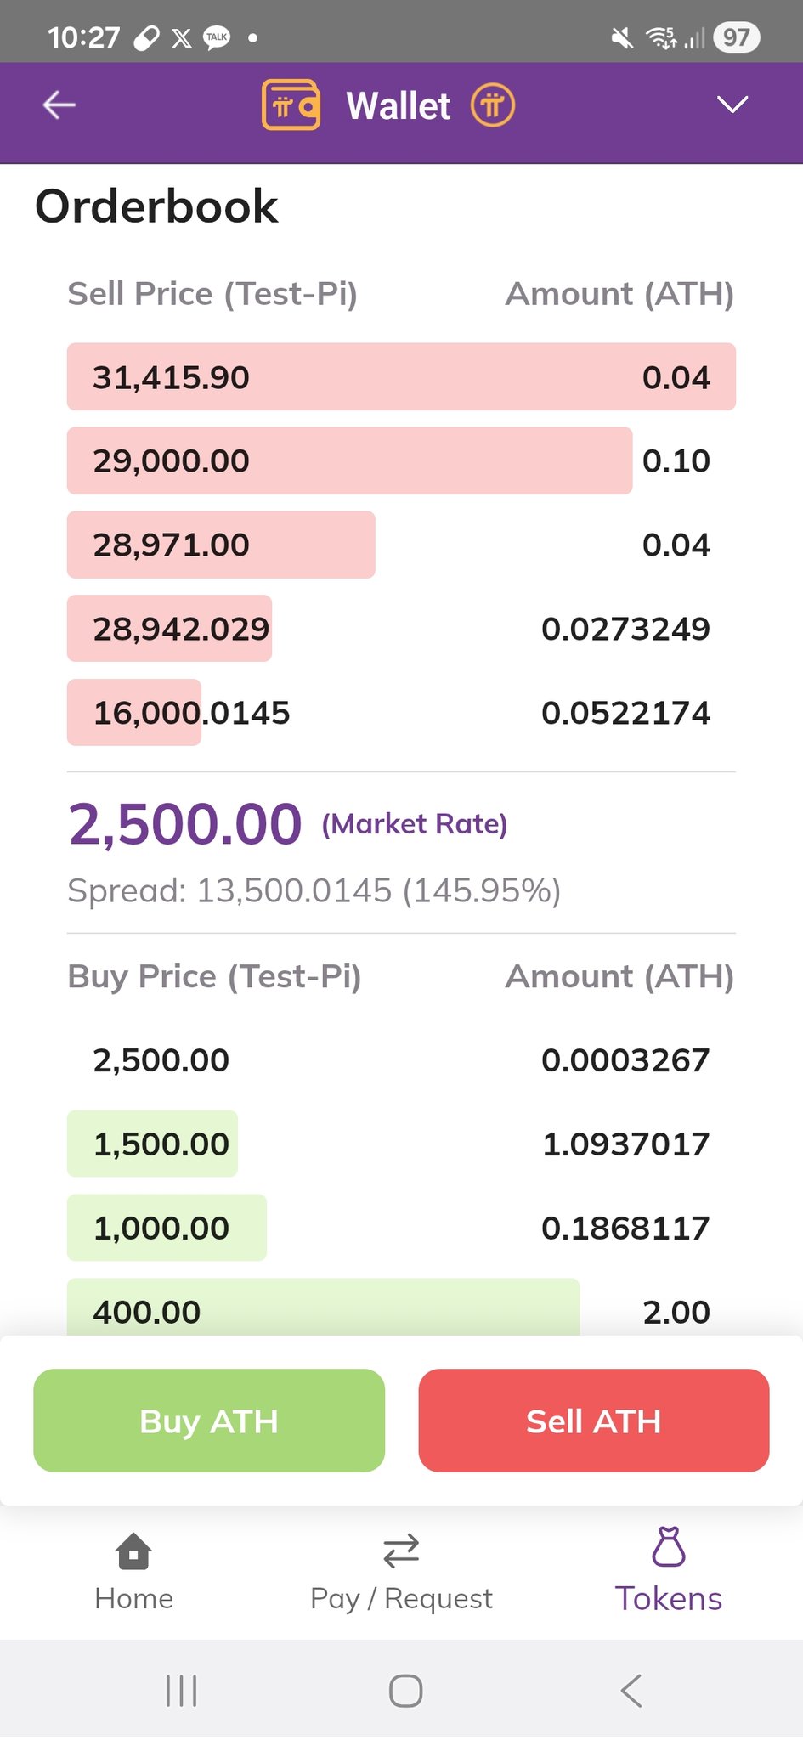Screen dimensions: 803x1740
Task: Tap the back arrow in header
Action: coord(59,105)
